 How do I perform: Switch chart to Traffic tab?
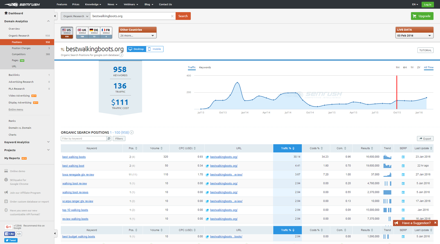pyautogui.click(x=192, y=67)
